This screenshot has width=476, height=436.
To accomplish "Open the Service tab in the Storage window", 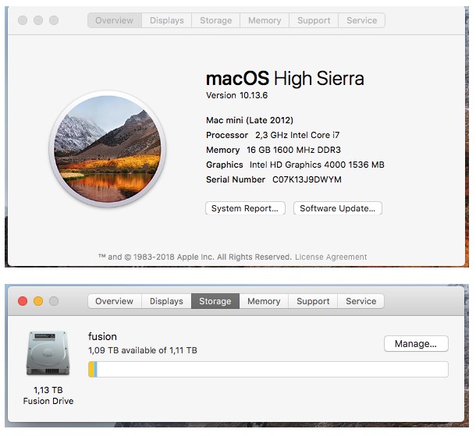I will coord(361,301).
